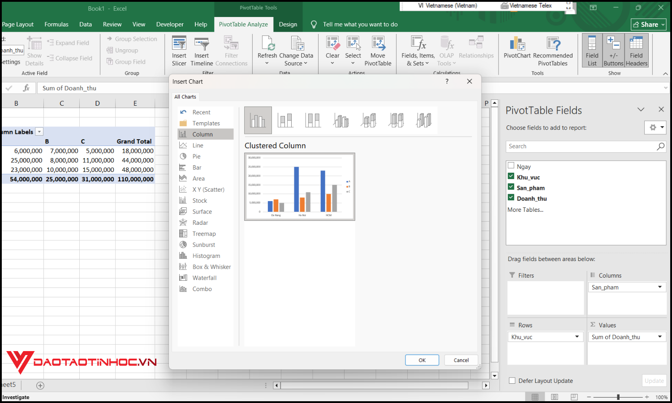Click the Search box in PivotTable Fields

point(578,146)
